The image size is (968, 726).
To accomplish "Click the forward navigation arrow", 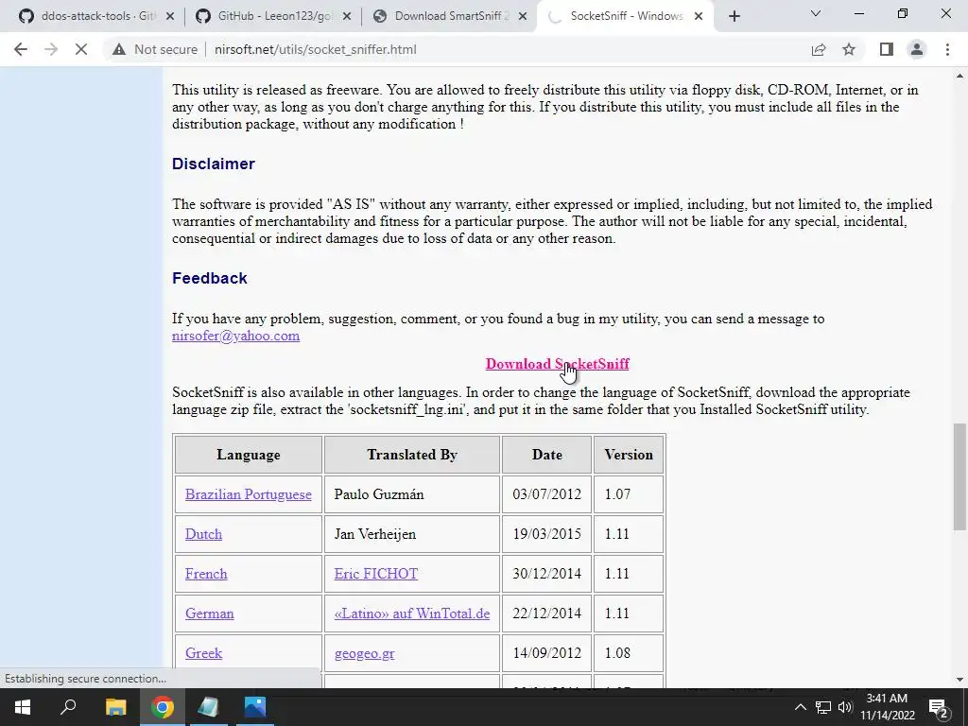I will pyautogui.click(x=51, y=49).
